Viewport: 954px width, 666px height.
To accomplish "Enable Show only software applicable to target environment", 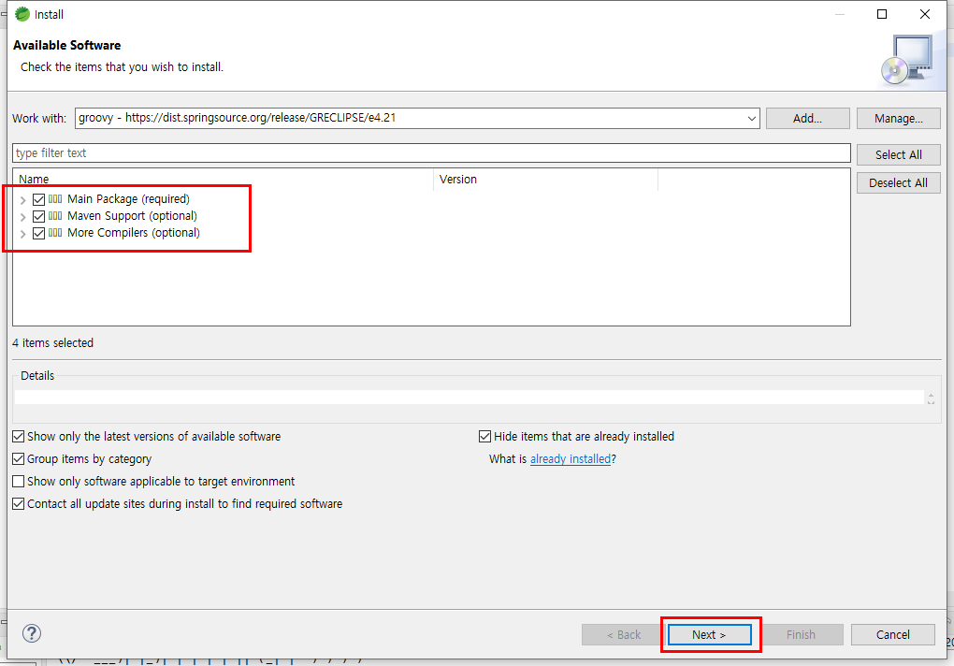I will [19, 482].
